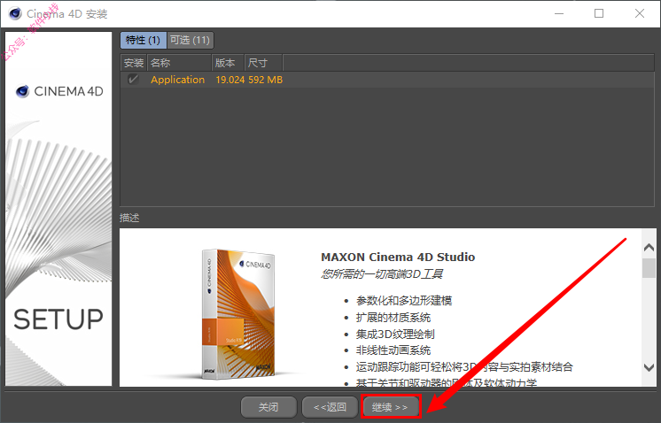
Task: Click the 名称 column header
Action: tap(179, 63)
